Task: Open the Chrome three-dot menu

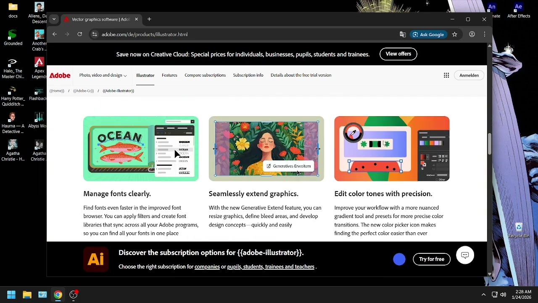Action: point(485,35)
